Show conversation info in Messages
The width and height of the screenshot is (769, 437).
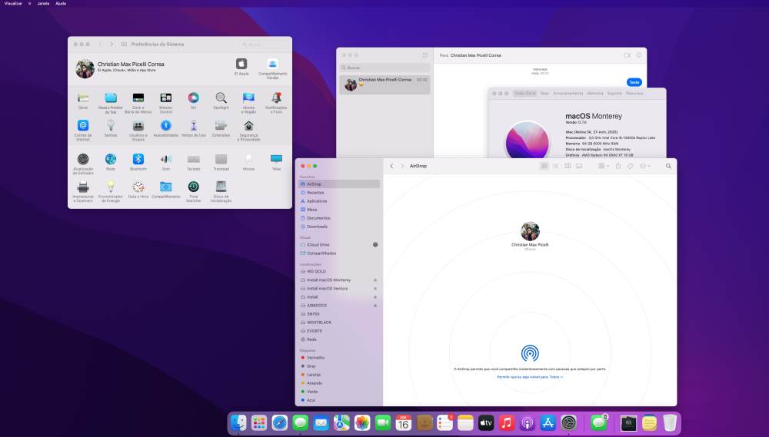tap(638, 55)
